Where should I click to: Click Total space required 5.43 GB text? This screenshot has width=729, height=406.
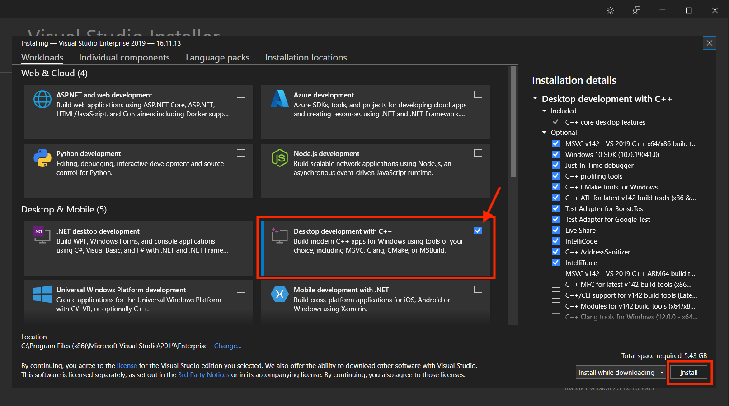[664, 356]
